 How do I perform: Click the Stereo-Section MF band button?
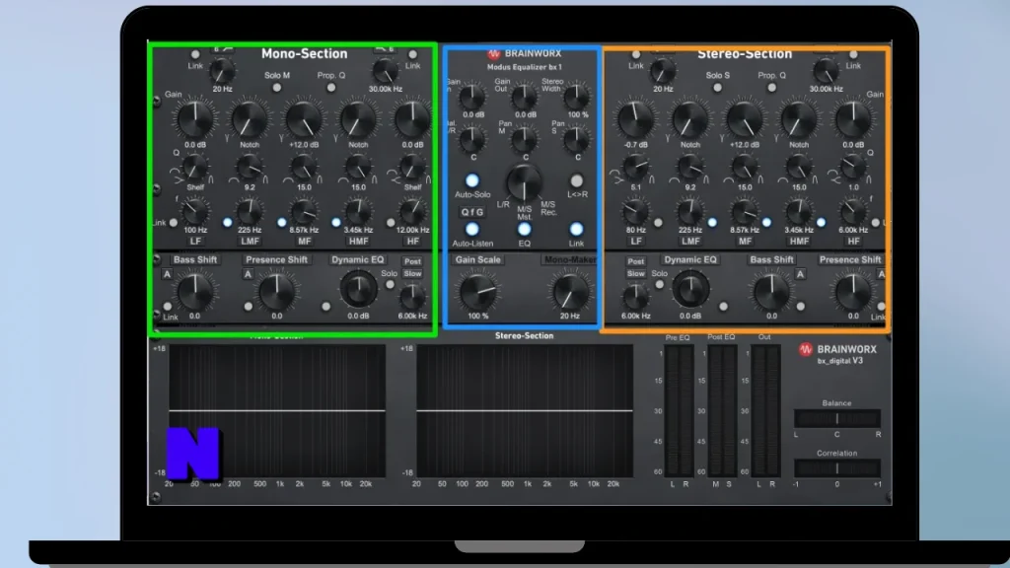pyautogui.click(x=745, y=242)
